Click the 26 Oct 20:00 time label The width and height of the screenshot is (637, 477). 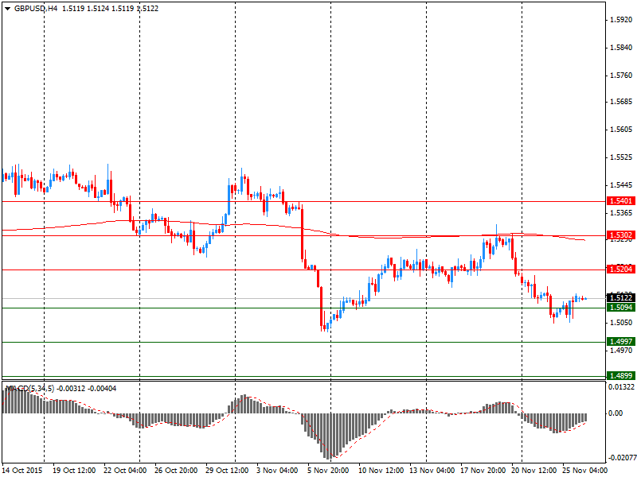click(176, 471)
